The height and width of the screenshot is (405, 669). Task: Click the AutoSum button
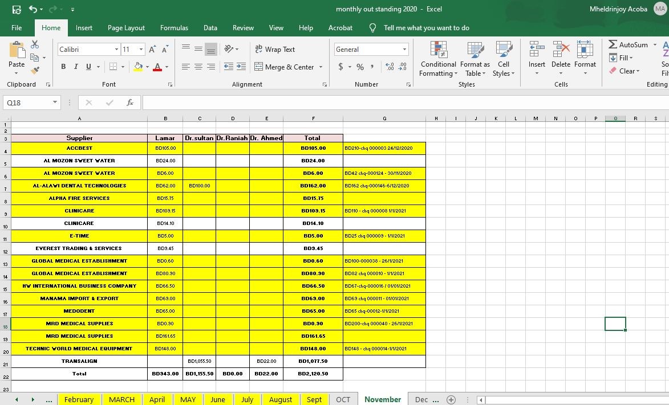tap(629, 45)
